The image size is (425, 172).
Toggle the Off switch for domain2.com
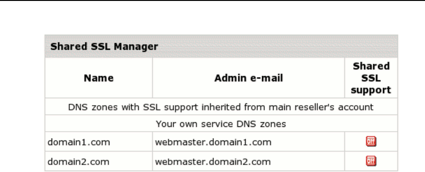coord(371,161)
